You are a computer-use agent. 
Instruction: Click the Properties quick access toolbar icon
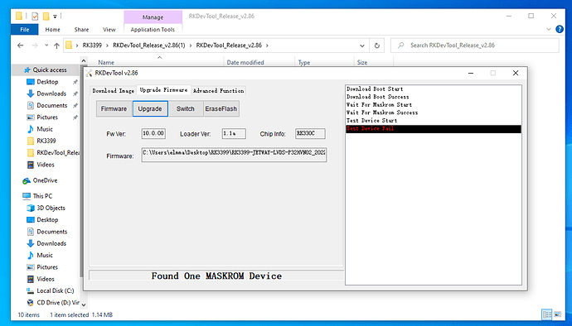35,16
